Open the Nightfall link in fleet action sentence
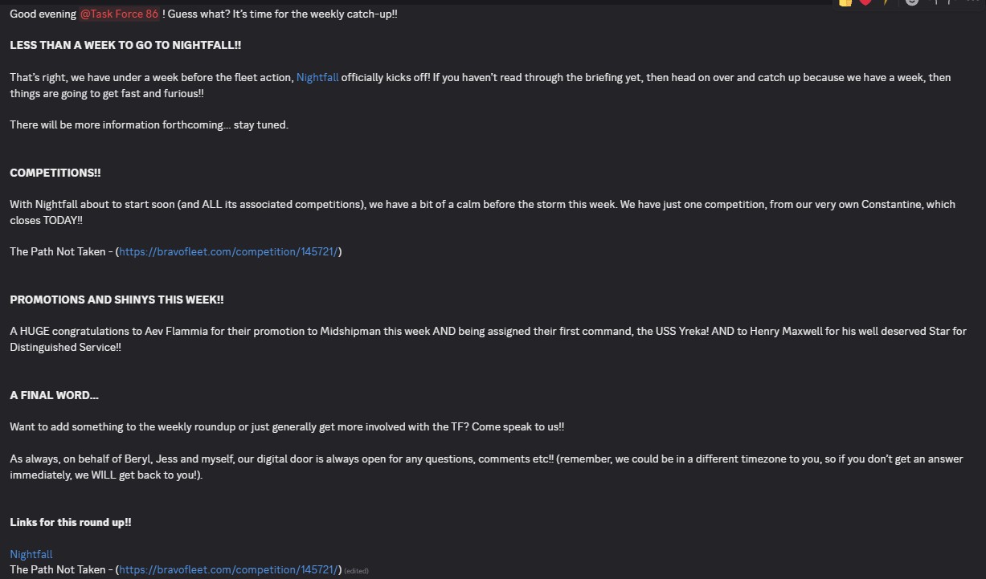Image resolution: width=986 pixels, height=579 pixels. pyautogui.click(x=317, y=78)
